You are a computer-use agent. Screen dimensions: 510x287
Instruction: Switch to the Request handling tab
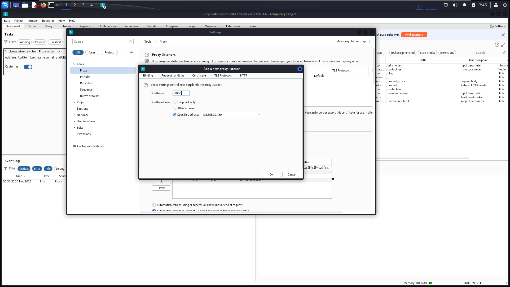click(x=173, y=75)
